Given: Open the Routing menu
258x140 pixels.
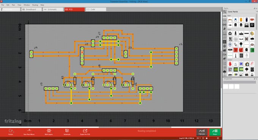Looking at the screenshot, I should click(35, 5).
